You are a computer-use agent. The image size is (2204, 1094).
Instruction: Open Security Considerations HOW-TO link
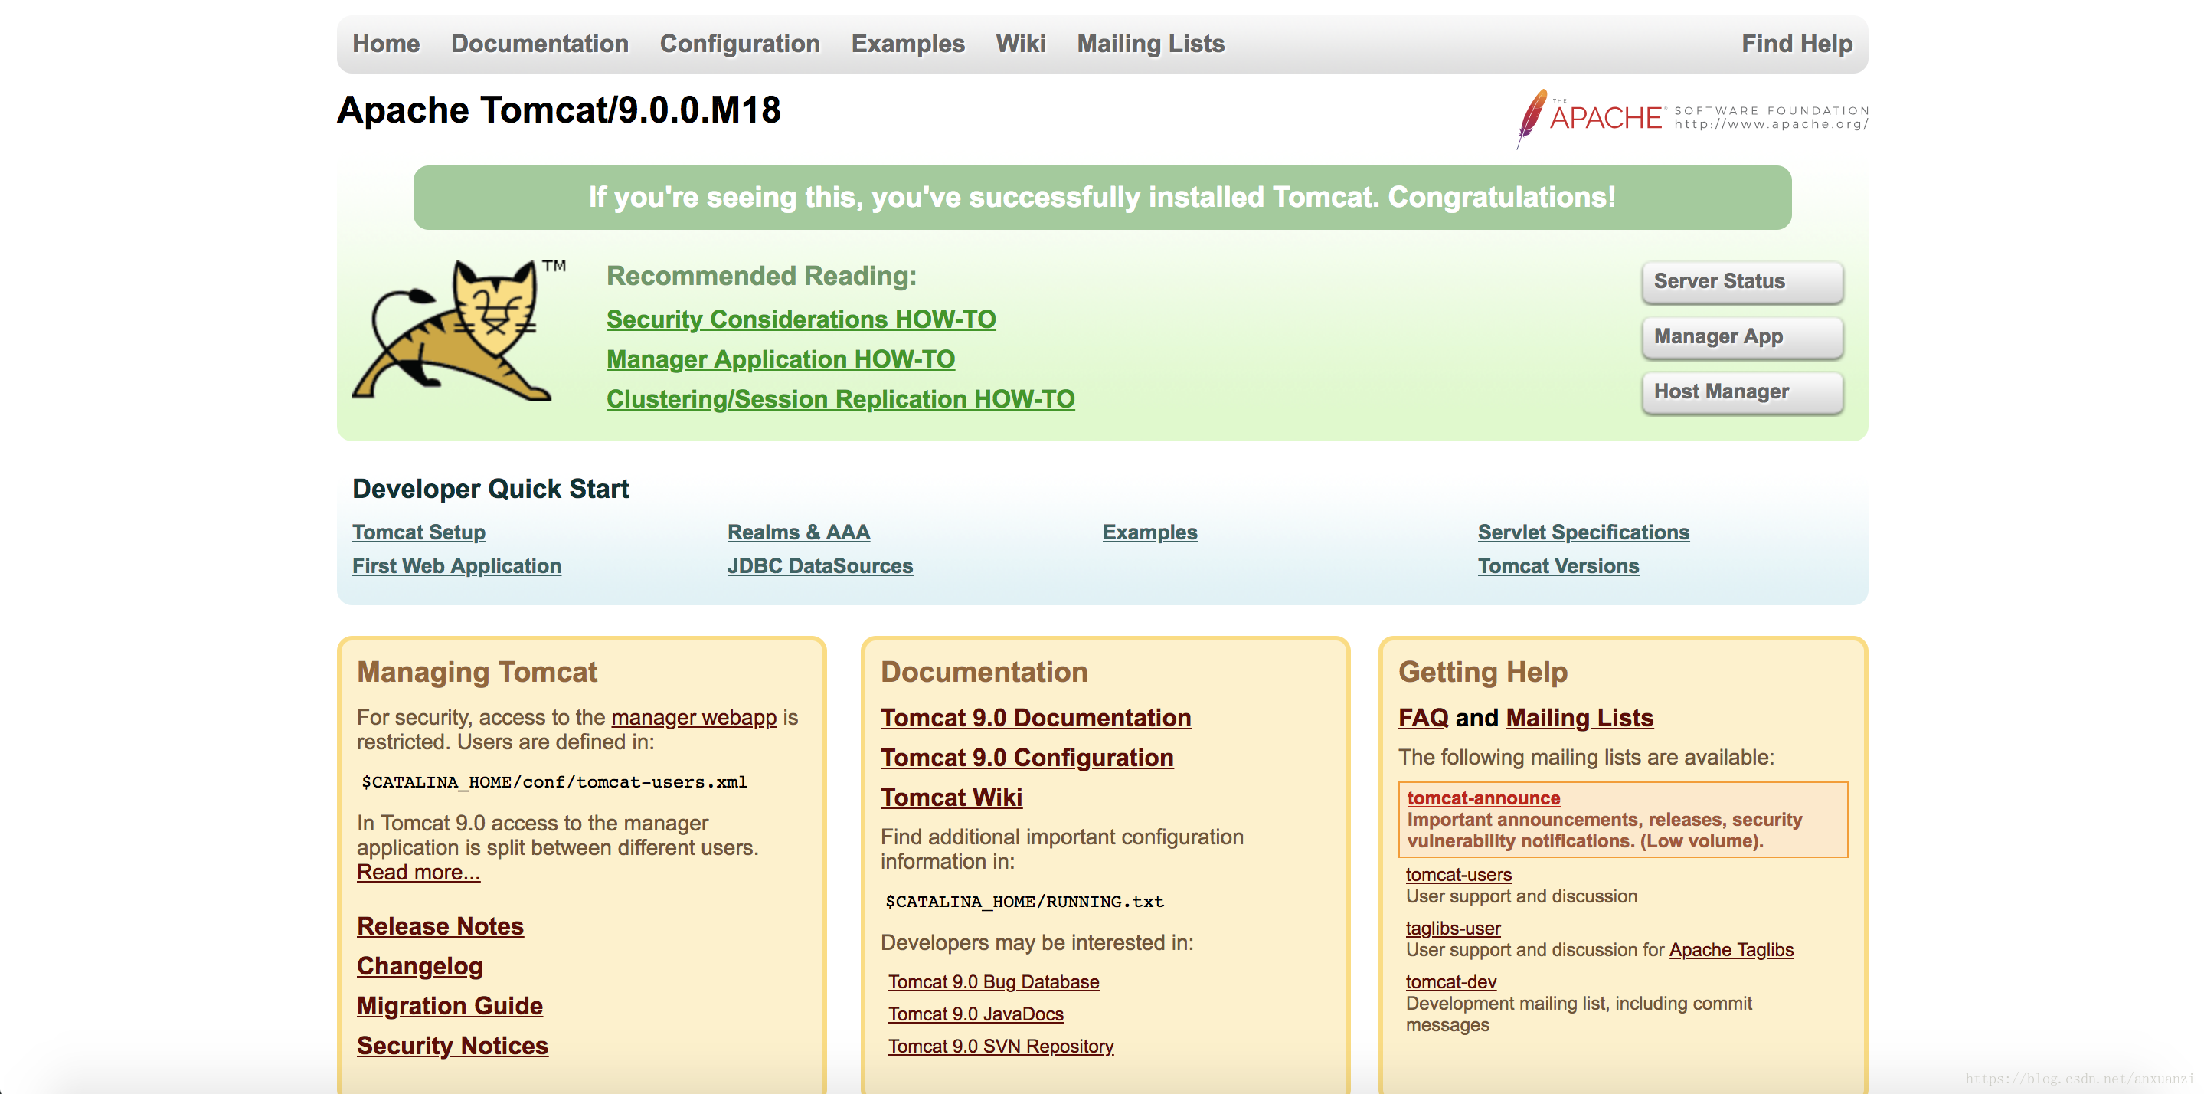coord(800,319)
